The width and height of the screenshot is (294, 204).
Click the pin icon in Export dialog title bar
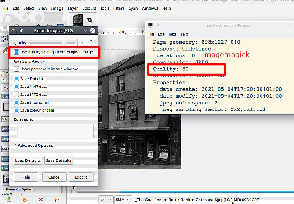coord(22,31)
